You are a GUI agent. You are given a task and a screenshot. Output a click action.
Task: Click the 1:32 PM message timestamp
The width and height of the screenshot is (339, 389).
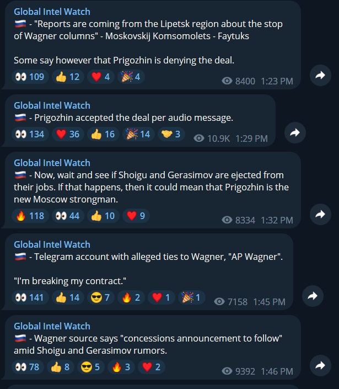[x=277, y=220]
